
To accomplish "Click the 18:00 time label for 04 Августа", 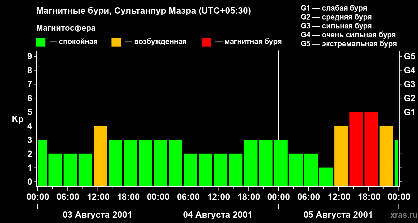I will [248, 197].
